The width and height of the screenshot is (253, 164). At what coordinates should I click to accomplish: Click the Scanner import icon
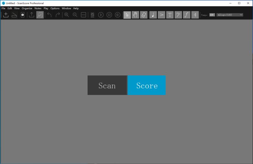[x=14, y=15]
